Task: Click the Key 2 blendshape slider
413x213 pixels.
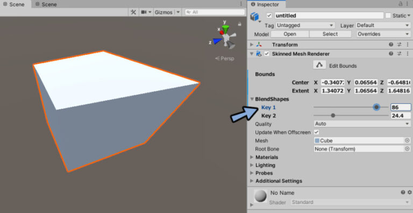Action: [351, 116]
